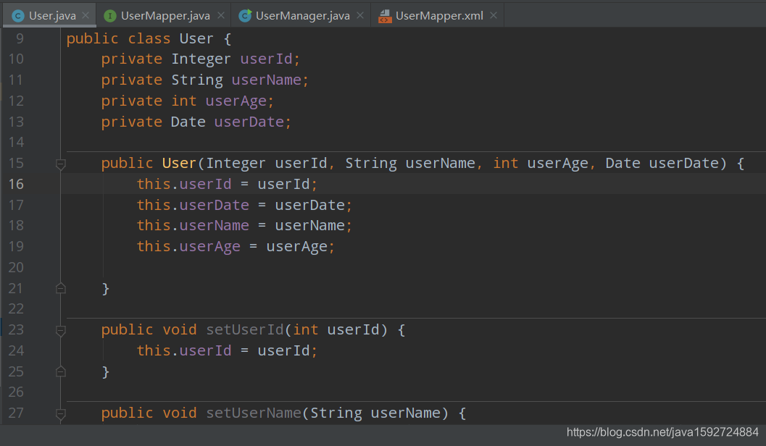Image resolution: width=766 pixels, height=446 pixels.
Task: Close the UserMapper.xml tab
Action: pyautogui.click(x=494, y=16)
